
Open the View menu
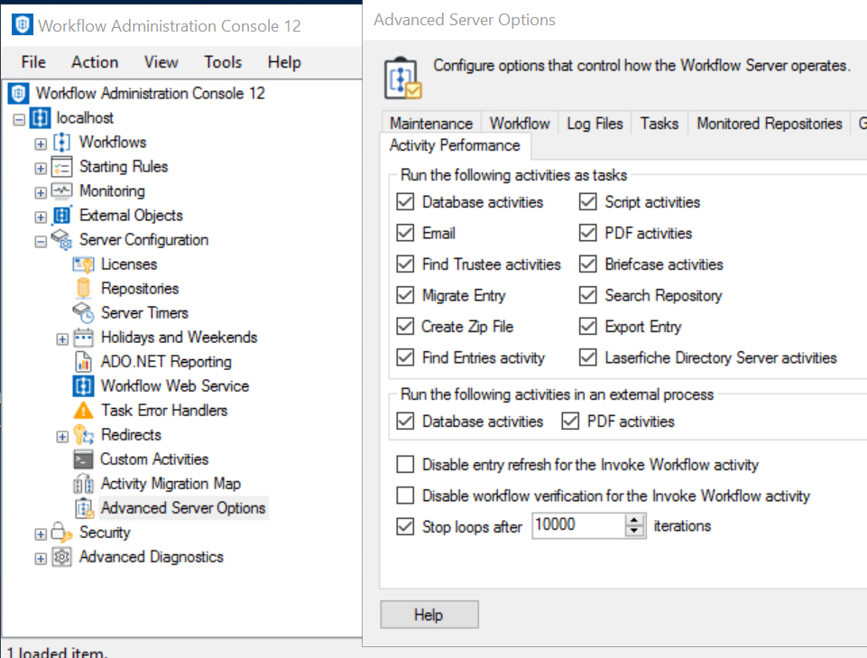coord(161,62)
